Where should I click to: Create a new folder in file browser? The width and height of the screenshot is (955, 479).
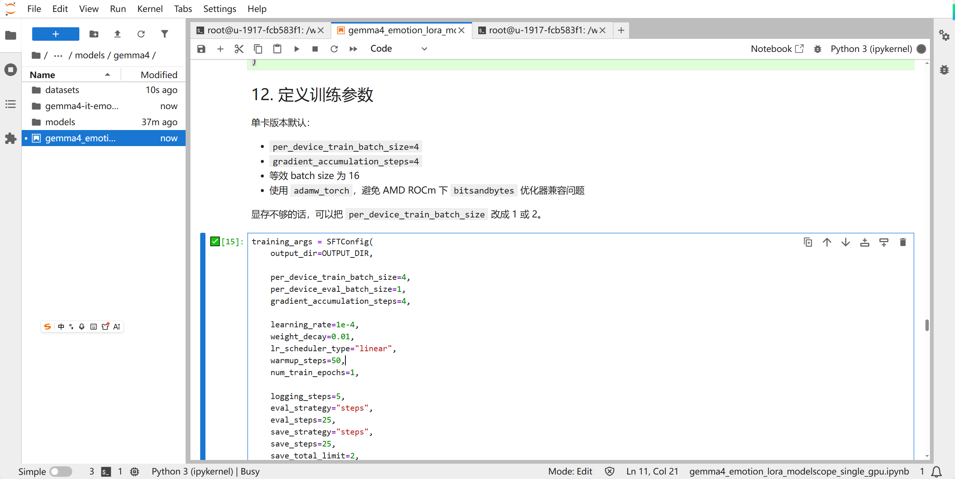(x=94, y=34)
